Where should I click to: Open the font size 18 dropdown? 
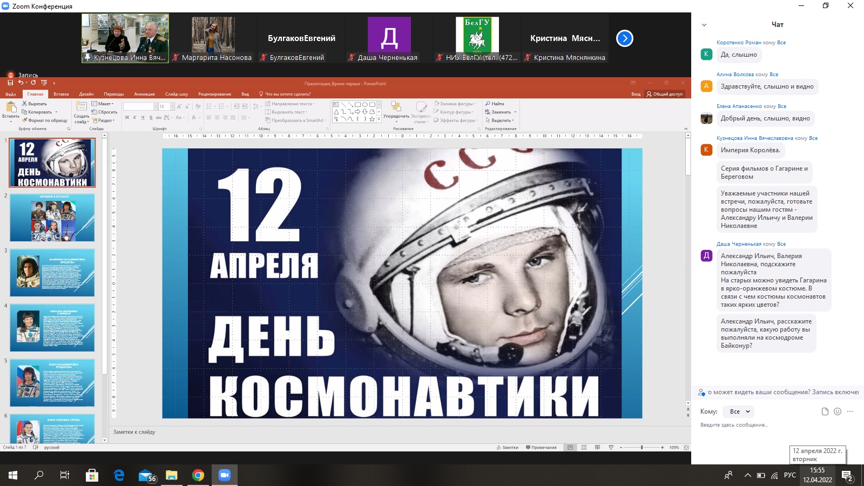[x=172, y=106]
